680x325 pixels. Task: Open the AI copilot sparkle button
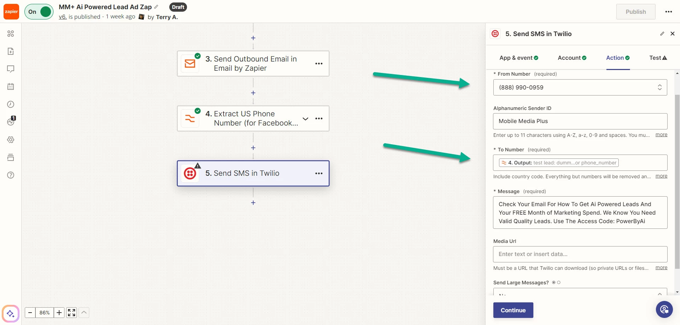coord(11,313)
